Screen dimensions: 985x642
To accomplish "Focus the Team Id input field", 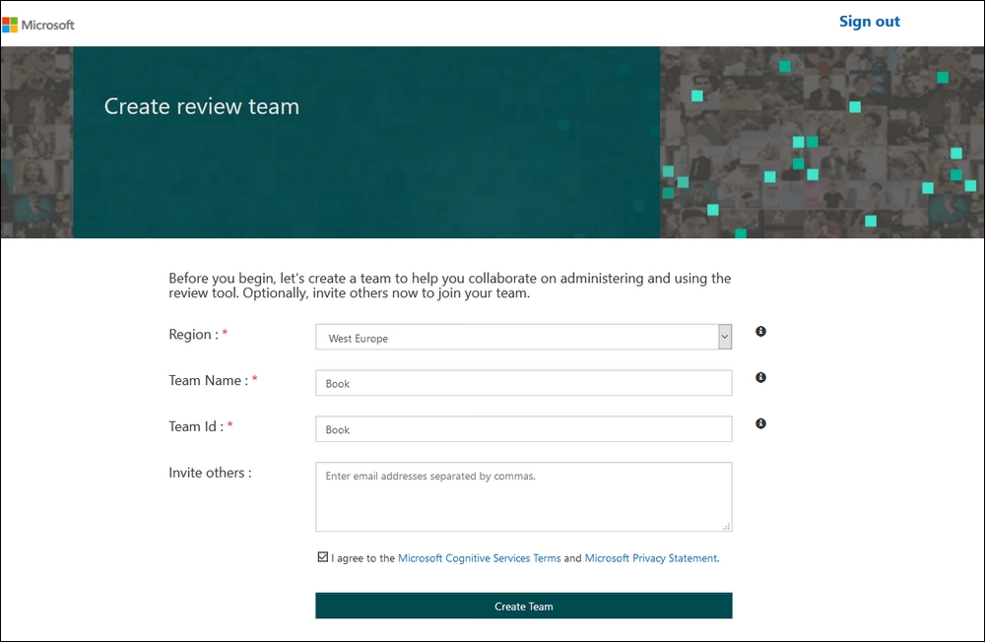I will tap(523, 429).
